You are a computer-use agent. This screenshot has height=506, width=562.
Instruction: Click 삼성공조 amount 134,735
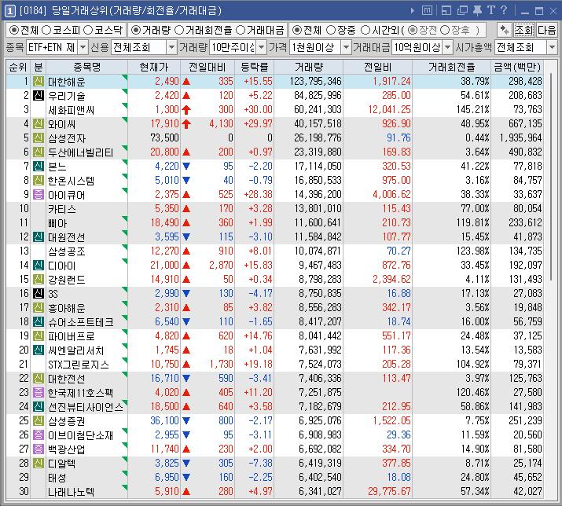click(525, 251)
